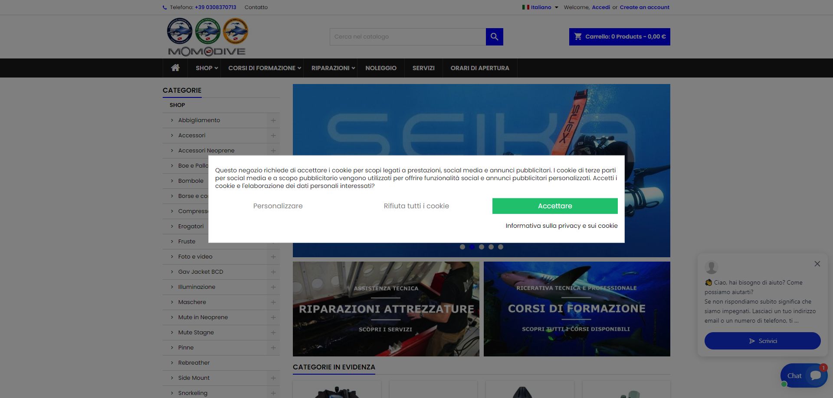Open the Fruste category
Viewport: 833px width, 398px height.
[187, 242]
